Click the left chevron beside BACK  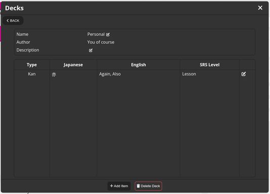[8, 21]
